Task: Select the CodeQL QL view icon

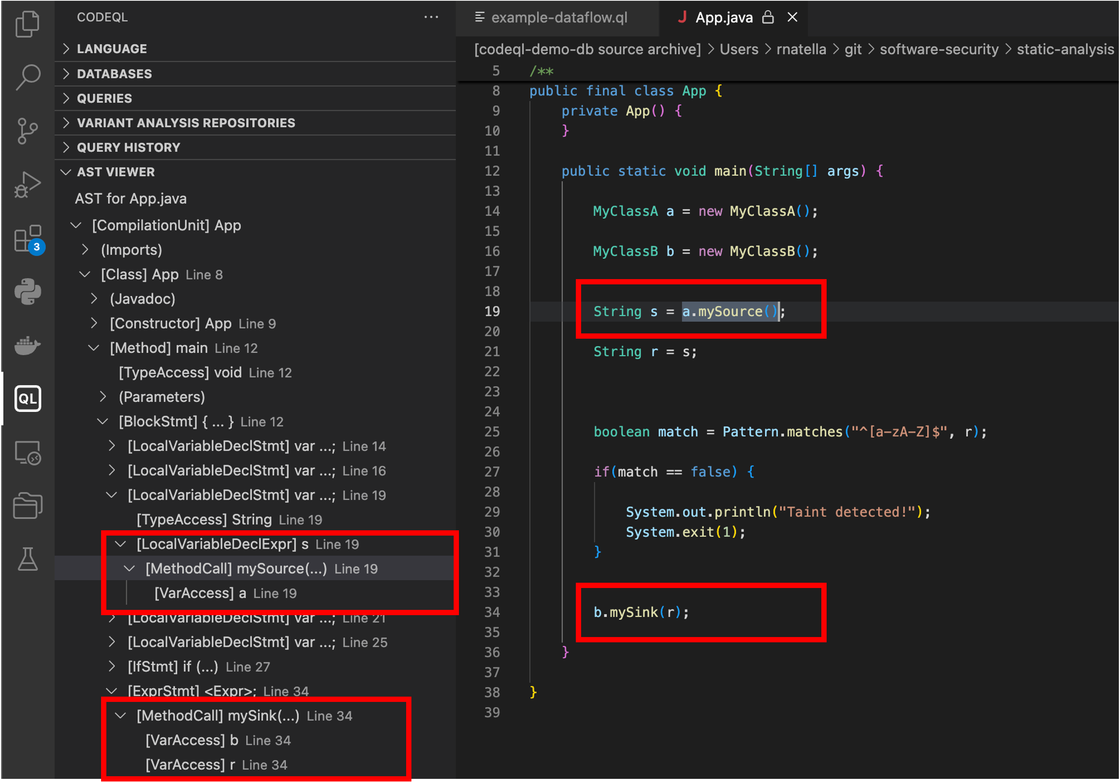Action: pyautogui.click(x=27, y=399)
